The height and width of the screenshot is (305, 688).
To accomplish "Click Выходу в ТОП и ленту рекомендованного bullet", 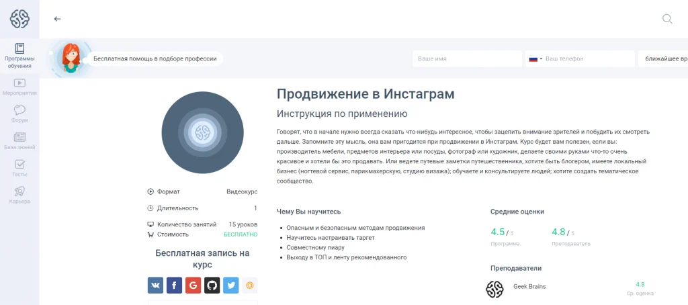I will click(346, 257).
